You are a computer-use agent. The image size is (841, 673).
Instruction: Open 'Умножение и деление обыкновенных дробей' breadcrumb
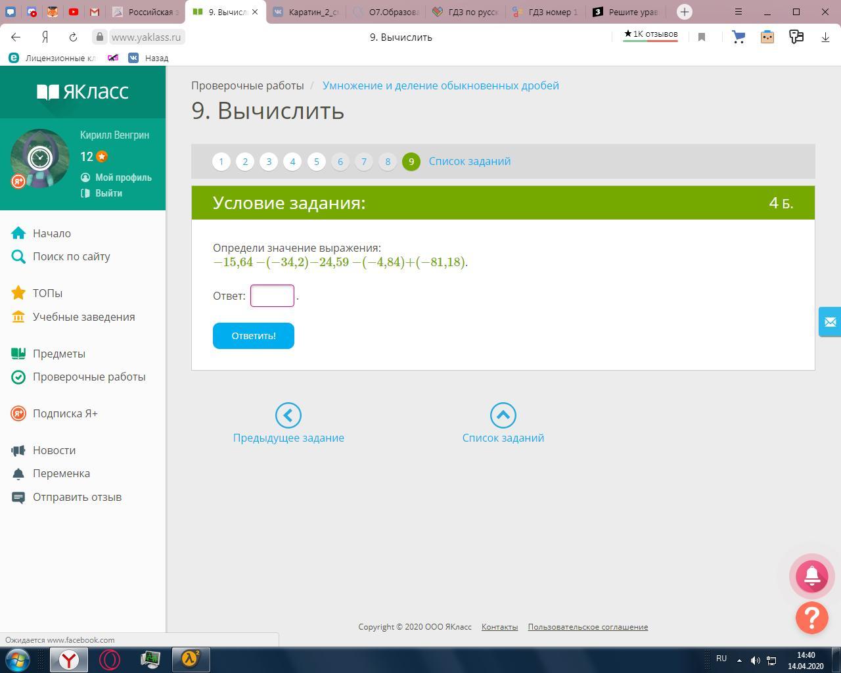(x=441, y=85)
